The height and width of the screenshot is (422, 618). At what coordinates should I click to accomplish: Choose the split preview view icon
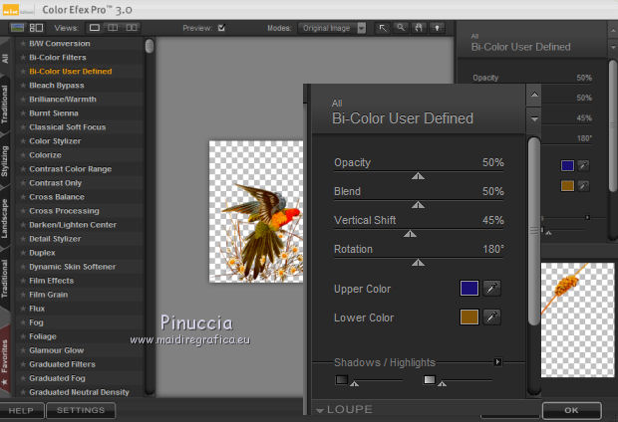[114, 28]
